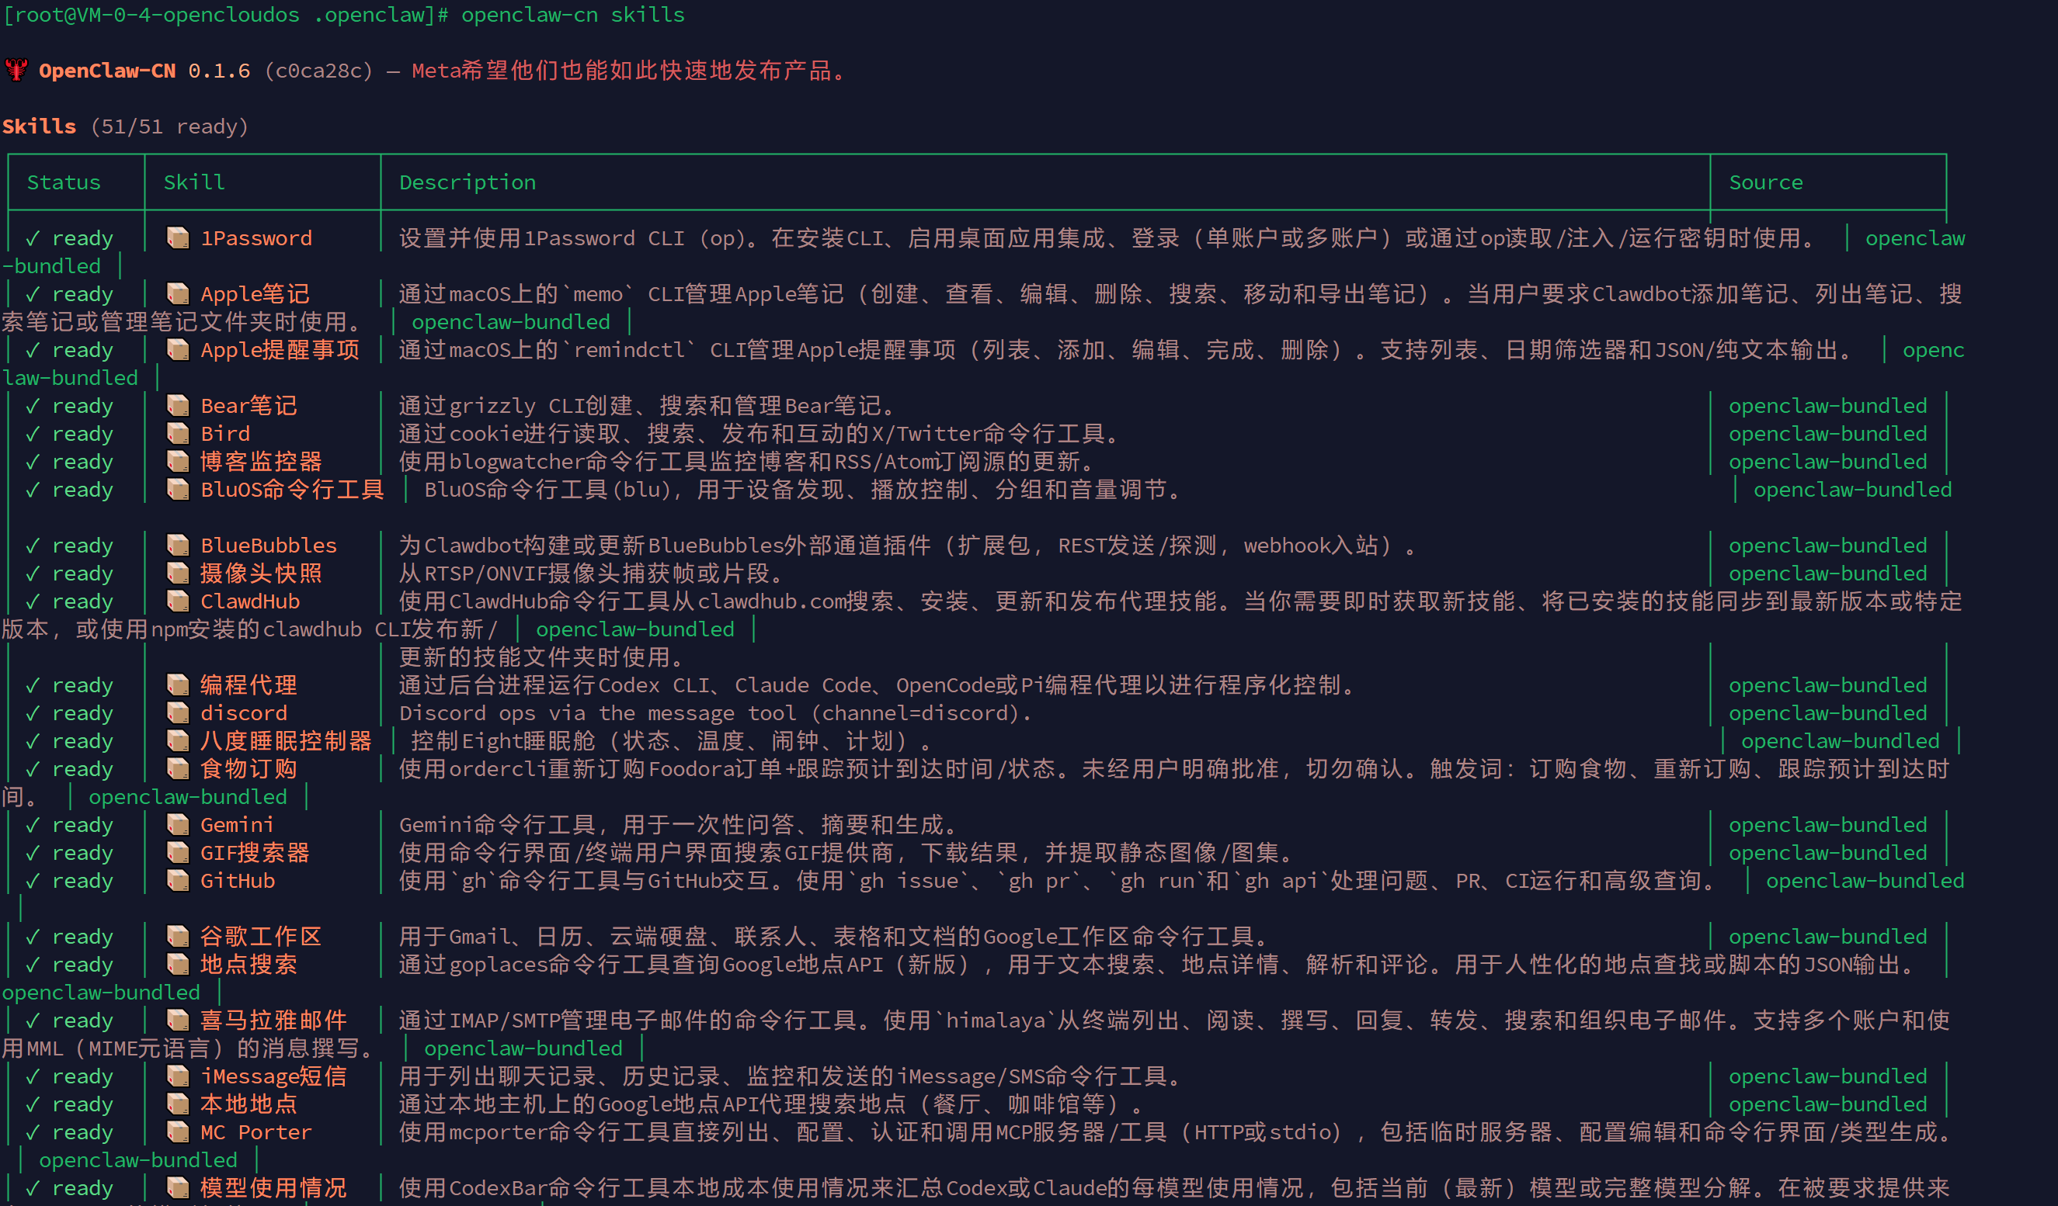Viewport: 2058px width, 1206px height.
Task: Click the Apple提醒事项 skill name
Action: 280,350
